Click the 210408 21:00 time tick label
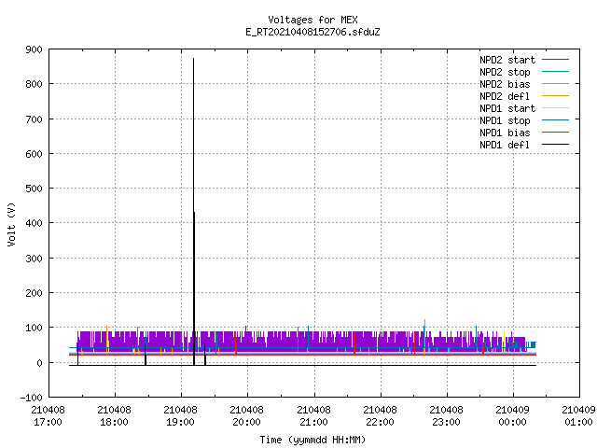 click(x=313, y=416)
